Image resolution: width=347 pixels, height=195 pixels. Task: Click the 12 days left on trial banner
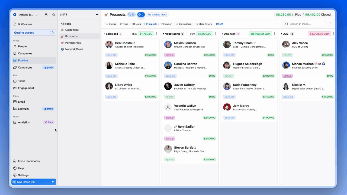(34, 182)
